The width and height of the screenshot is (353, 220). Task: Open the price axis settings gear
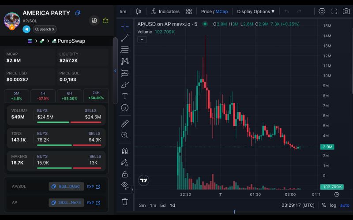tap(337, 194)
